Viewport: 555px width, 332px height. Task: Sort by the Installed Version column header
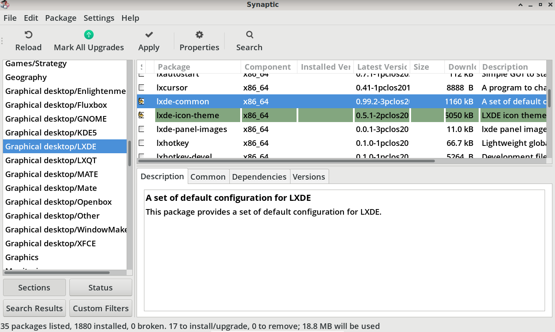coord(325,67)
